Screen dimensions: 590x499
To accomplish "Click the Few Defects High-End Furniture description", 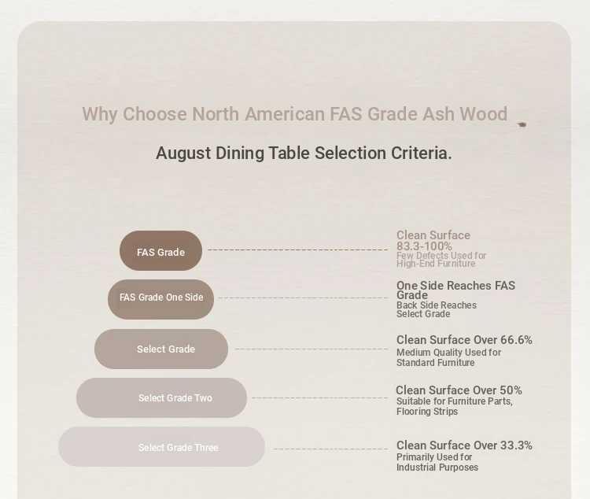I will pyautogui.click(x=441, y=260).
